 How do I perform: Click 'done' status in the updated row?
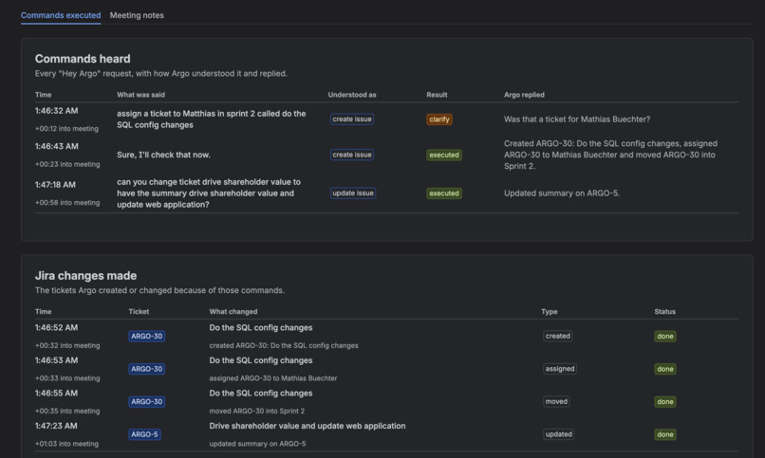coord(665,434)
